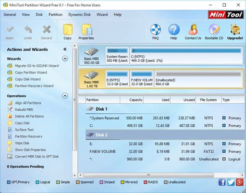Open the Wizard menu
This screenshot has width=246, height=193.
102,14
